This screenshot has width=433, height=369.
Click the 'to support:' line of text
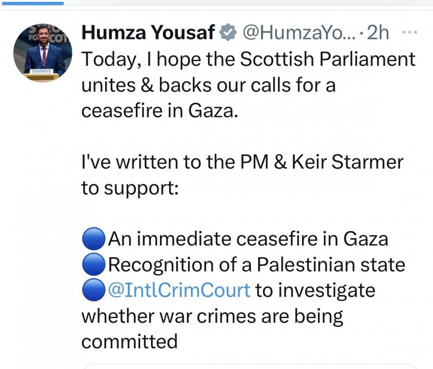tap(130, 188)
